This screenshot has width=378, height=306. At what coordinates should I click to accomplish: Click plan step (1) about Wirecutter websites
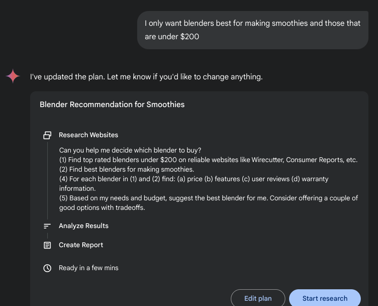(208, 160)
